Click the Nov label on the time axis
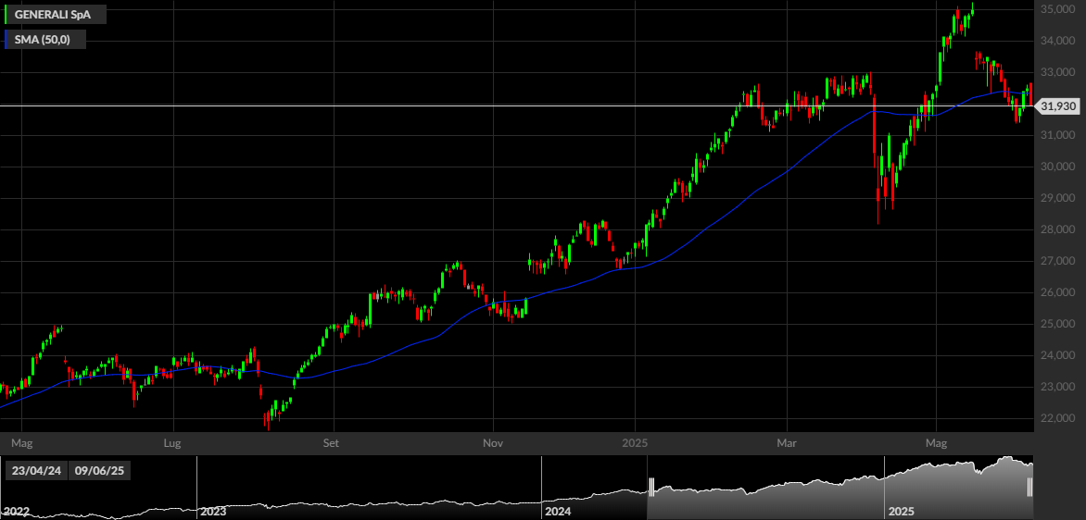This screenshot has height=520, width=1086. click(492, 441)
